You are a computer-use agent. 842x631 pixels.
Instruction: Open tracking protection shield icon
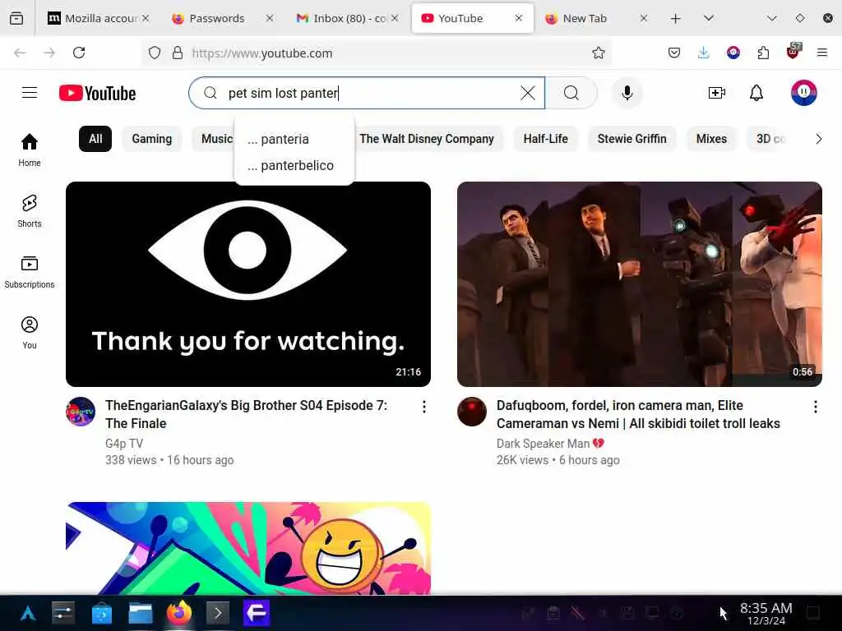click(x=154, y=53)
